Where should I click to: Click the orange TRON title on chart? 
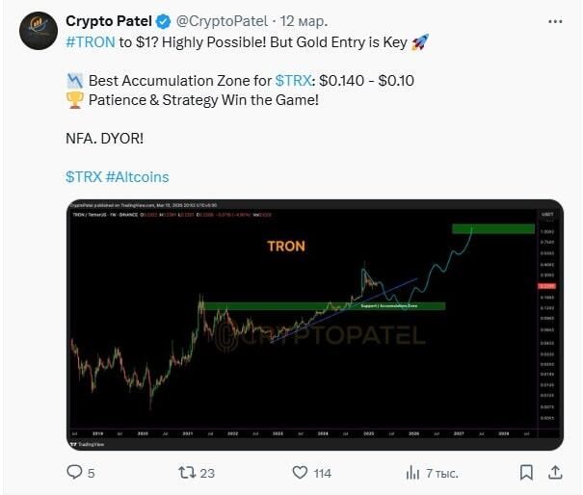[x=286, y=247]
